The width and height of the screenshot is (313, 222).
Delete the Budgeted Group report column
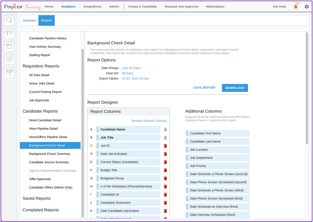tap(166, 178)
